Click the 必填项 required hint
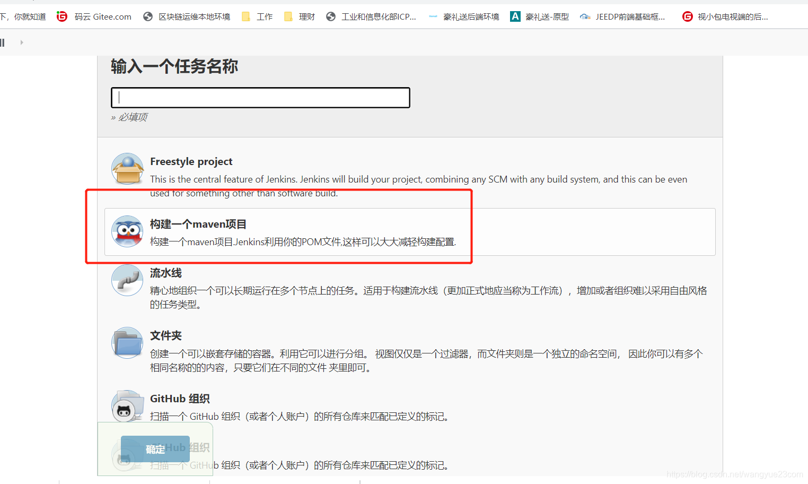 point(129,117)
